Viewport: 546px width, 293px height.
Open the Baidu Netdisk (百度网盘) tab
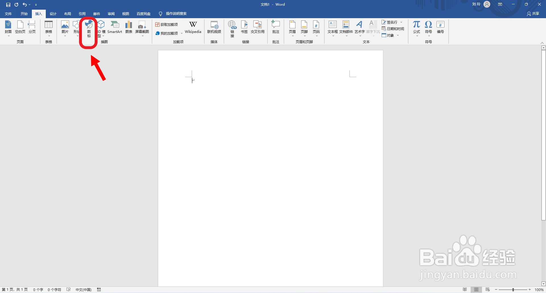tap(144, 14)
